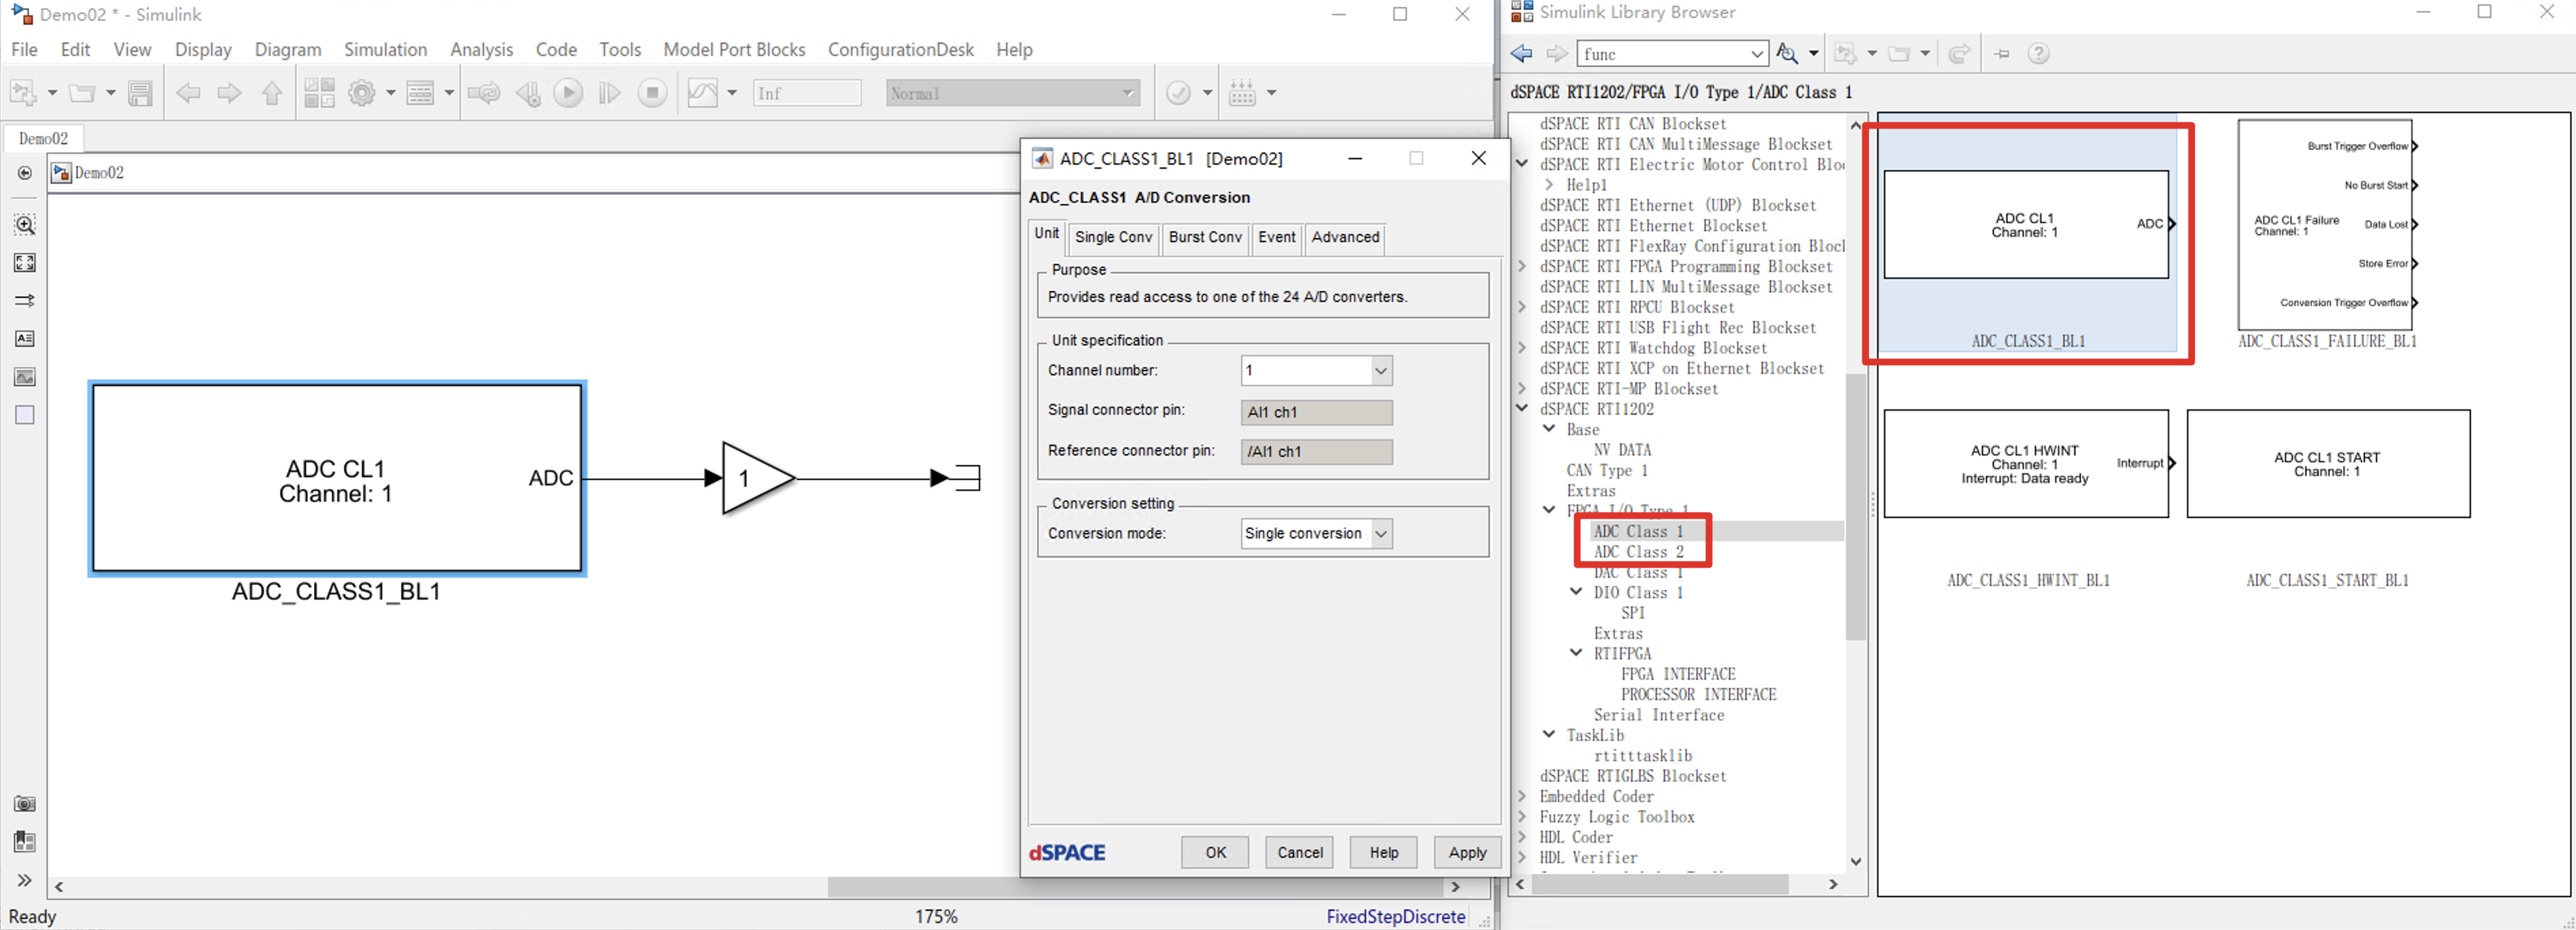The width and height of the screenshot is (2576, 930).
Task: Click OK in ADC_CLASS1_BL1 dialog
Action: (x=1215, y=853)
